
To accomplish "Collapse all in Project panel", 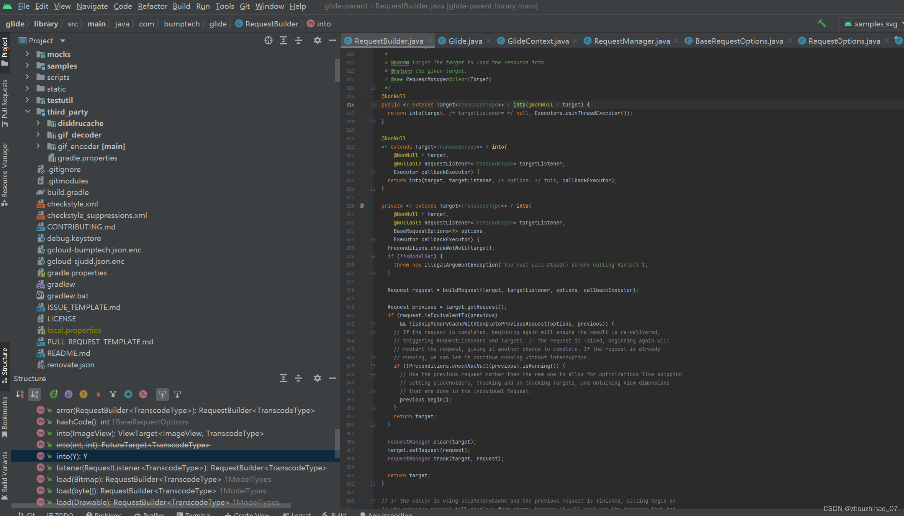I will [x=298, y=41].
